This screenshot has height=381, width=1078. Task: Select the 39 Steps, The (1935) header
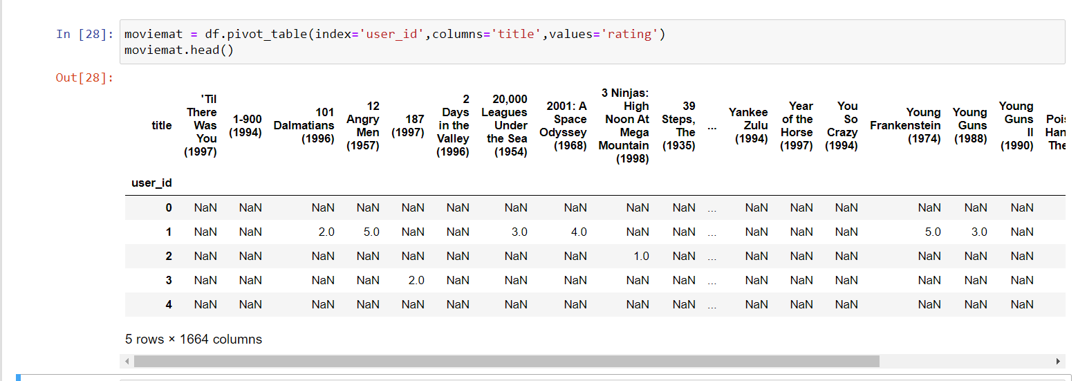point(678,126)
